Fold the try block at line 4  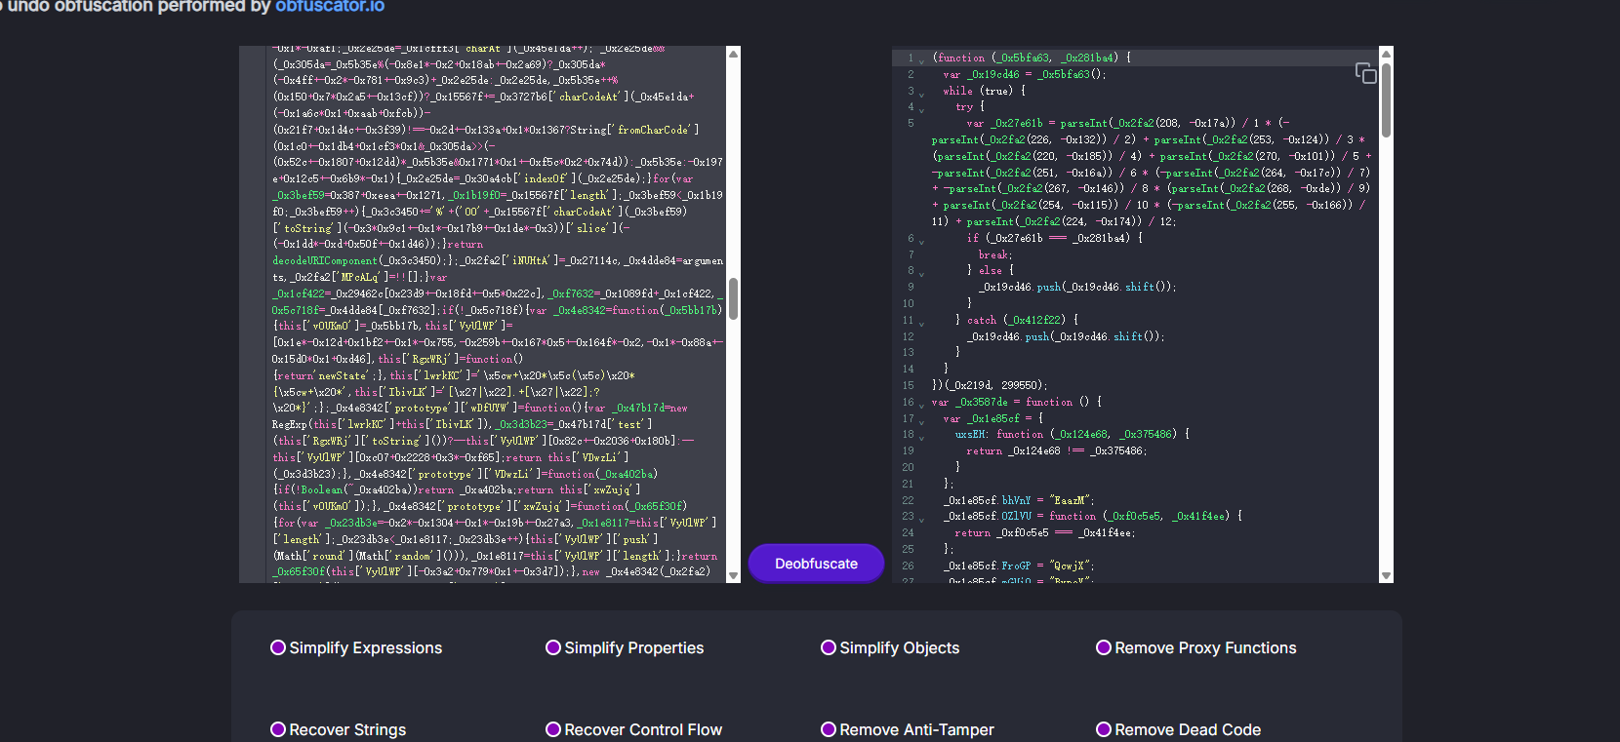point(922,109)
